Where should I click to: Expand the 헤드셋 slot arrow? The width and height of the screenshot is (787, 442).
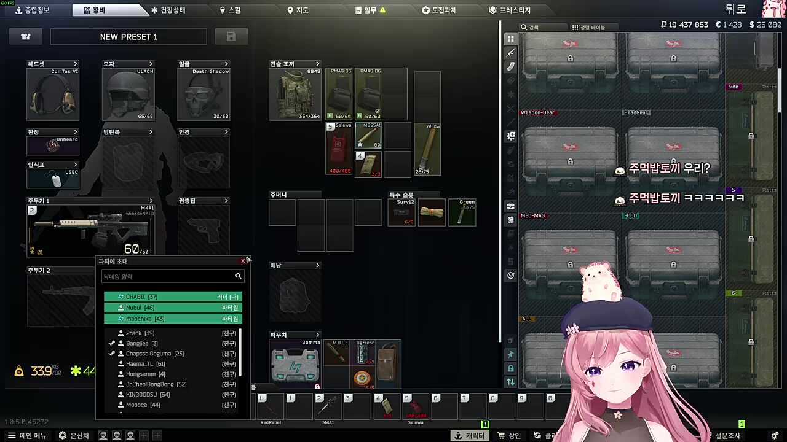pyautogui.click(x=76, y=64)
